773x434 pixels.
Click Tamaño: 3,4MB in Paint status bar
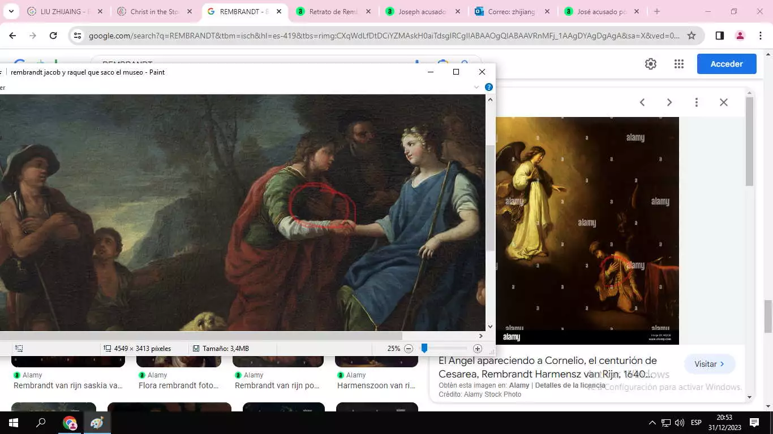pyautogui.click(x=226, y=349)
